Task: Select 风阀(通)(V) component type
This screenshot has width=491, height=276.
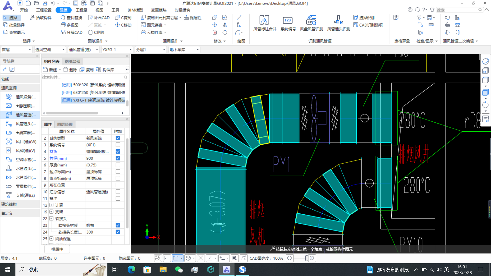Action: (x=20, y=151)
